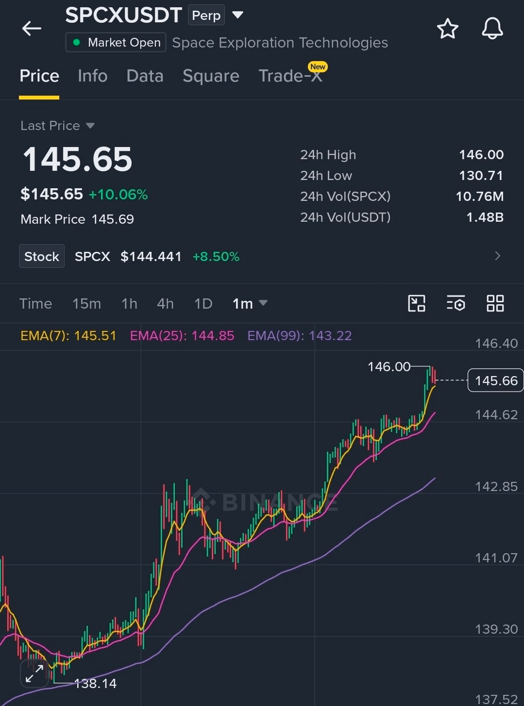
Task: Select the 4h chart interval
Action: pos(165,304)
